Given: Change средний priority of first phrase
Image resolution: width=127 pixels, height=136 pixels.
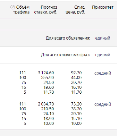Looking at the screenshot, I should click(103, 73).
